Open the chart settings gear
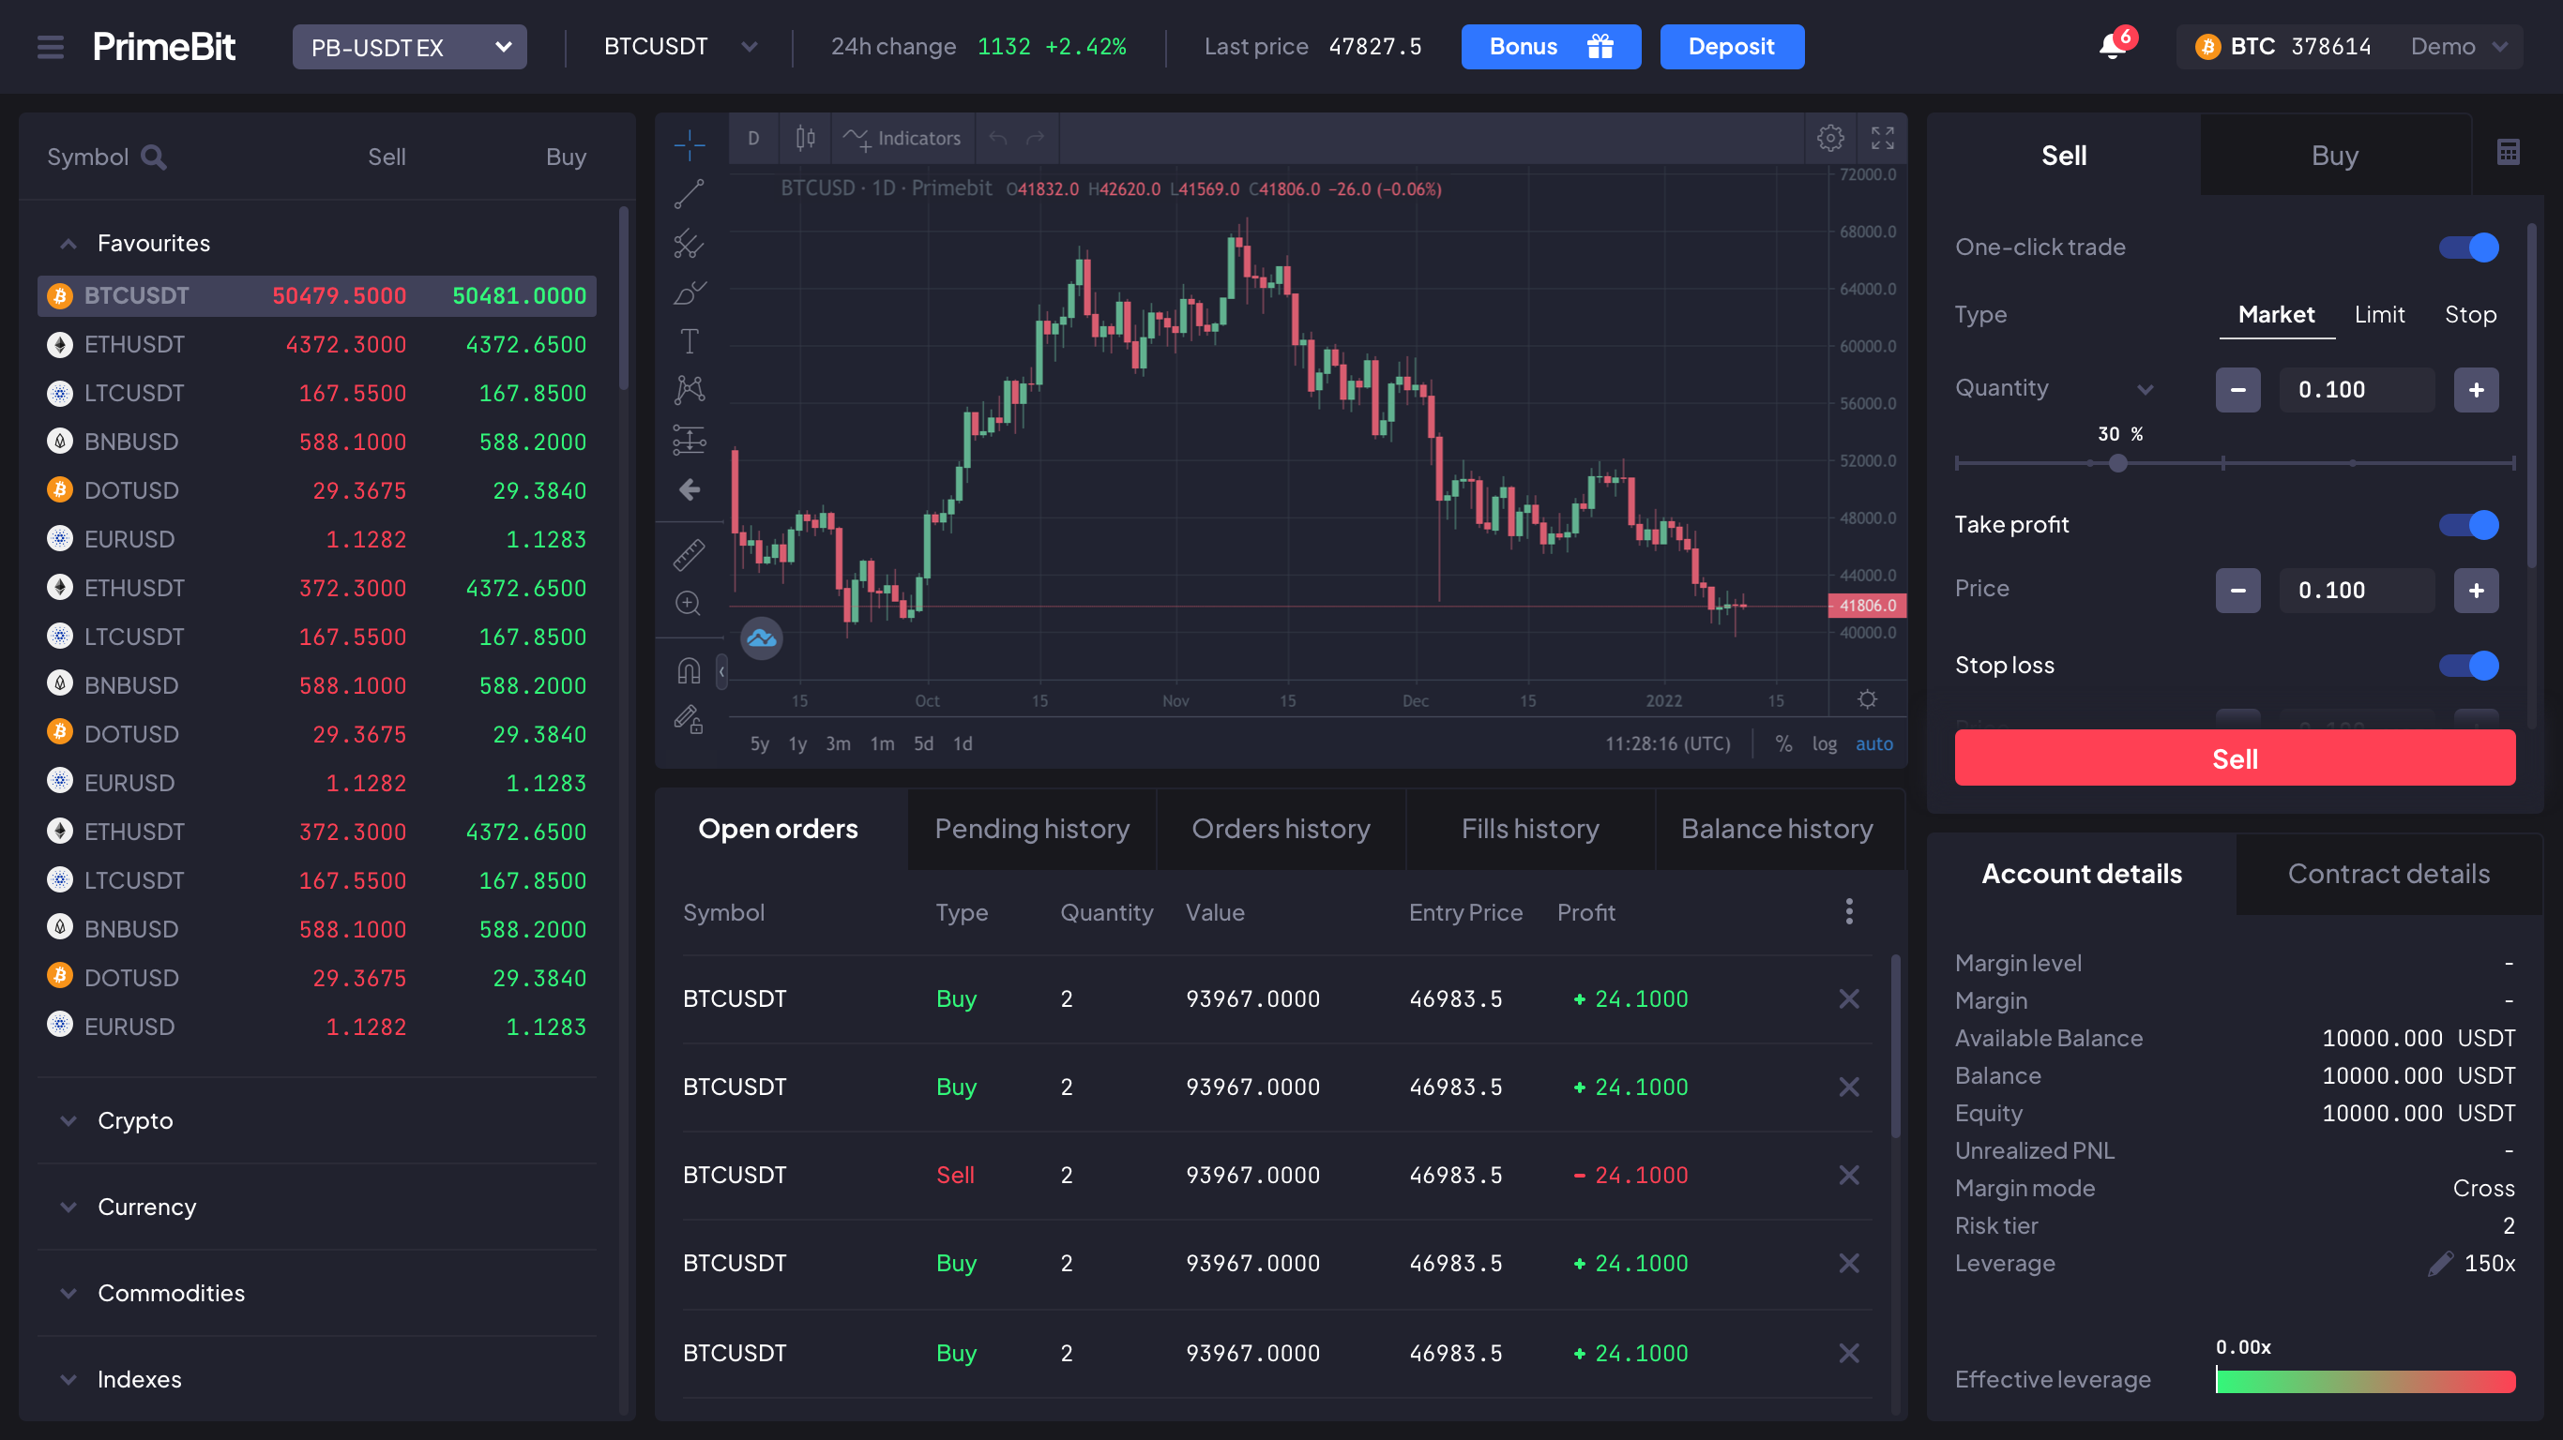This screenshot has height=1440, width=2563. (1829, 138)
